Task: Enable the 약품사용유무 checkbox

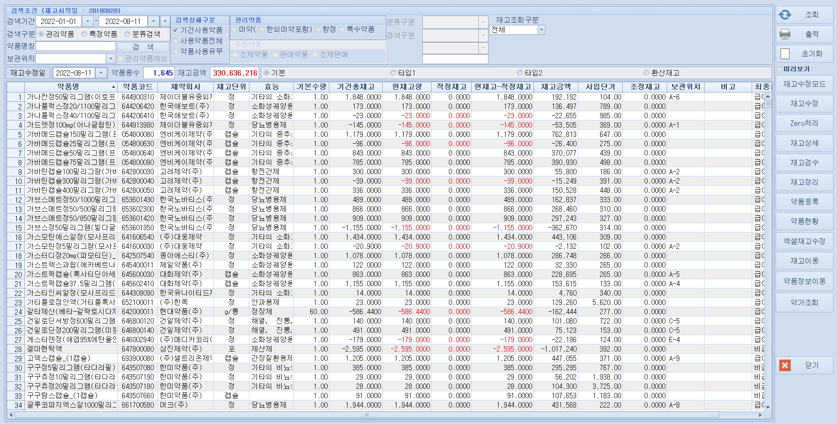Action: point(176,52)
